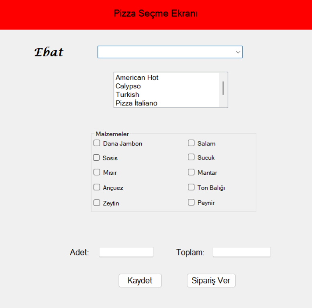
Task: Tick the Mısır ingredient checkbox
Action: (x=97, y=172)
